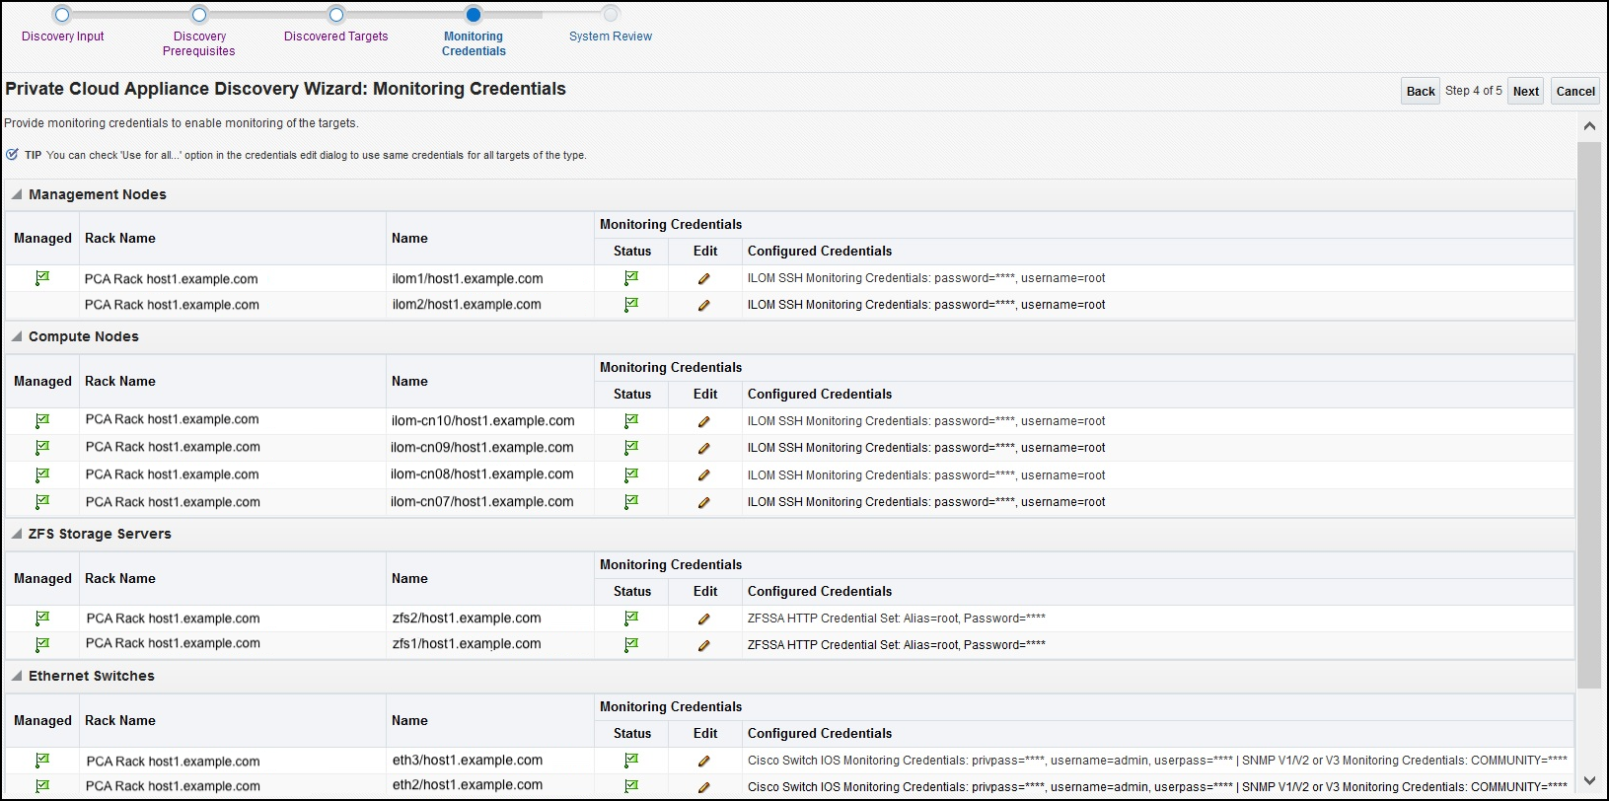Click scrollbar up arrow
The height and width of the screenshot is (801, 1609).
1589,126
